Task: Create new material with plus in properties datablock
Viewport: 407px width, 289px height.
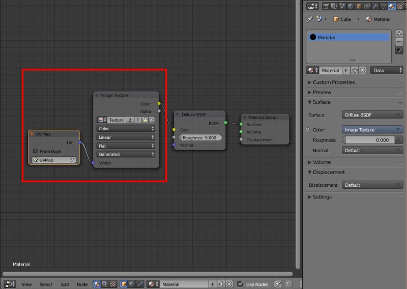Action: 355,70
